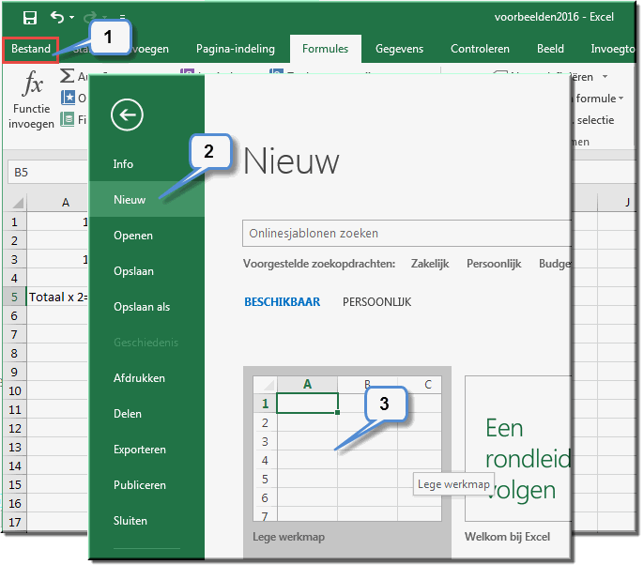This screenshot has height=580, width=644.
Task: Click Sluiten in the Backstage menu
Action: click(146, 521)
